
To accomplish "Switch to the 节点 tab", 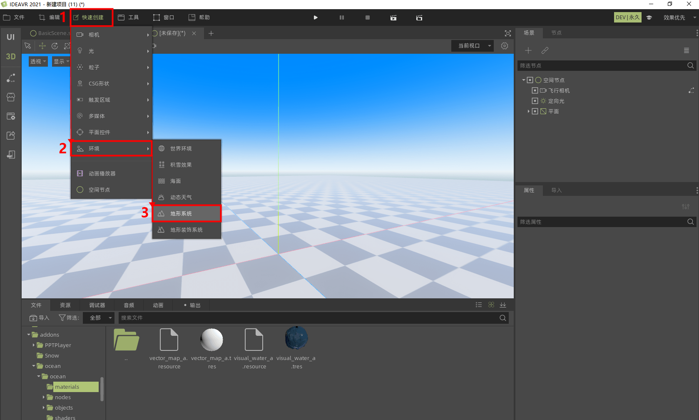I will [556, 33].
